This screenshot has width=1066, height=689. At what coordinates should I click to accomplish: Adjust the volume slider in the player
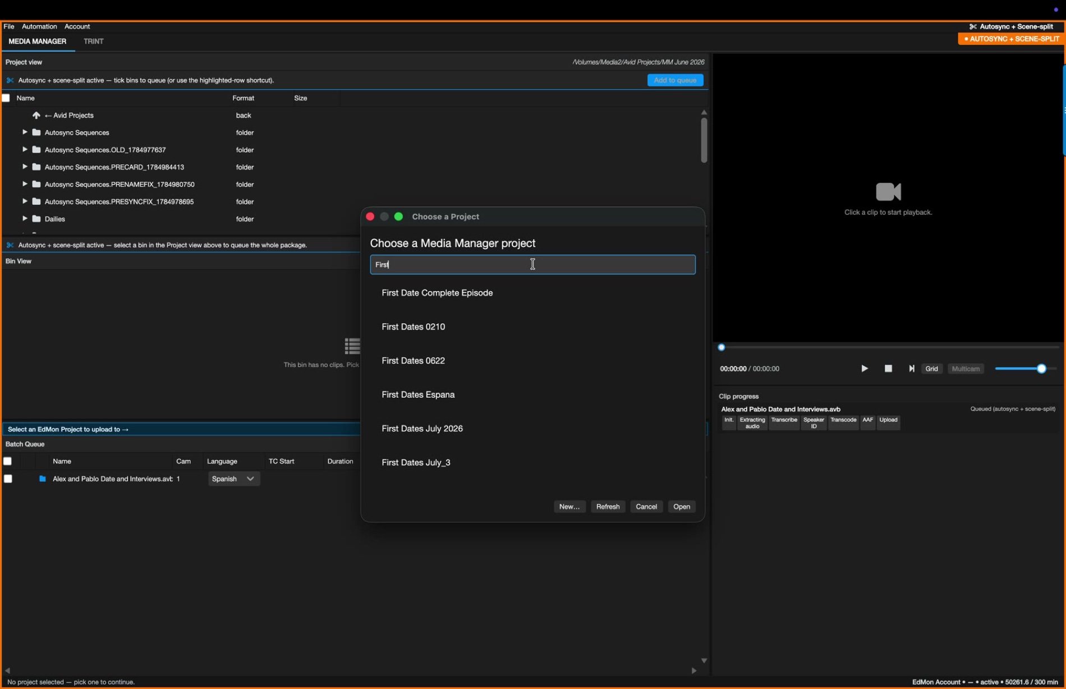[1025, 369]
